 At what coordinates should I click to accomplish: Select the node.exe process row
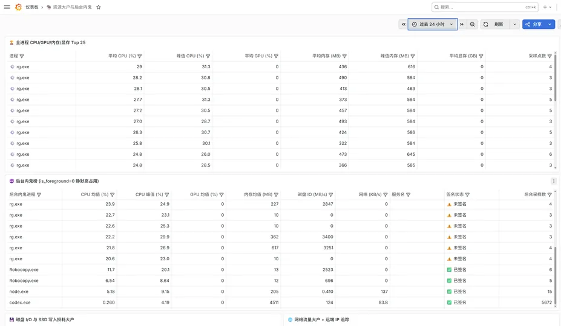(x=281, y=292)
